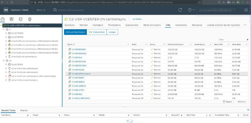Screen dimensions: 251x123
Task: Expand the c1-sr-hv21 host node
Action: tap(6, 57)
